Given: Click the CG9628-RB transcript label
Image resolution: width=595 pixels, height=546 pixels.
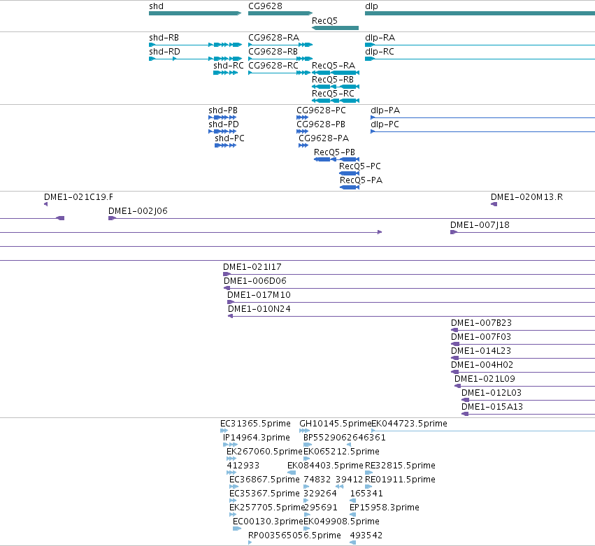Looking at the screenshot, I should [273, 52].
